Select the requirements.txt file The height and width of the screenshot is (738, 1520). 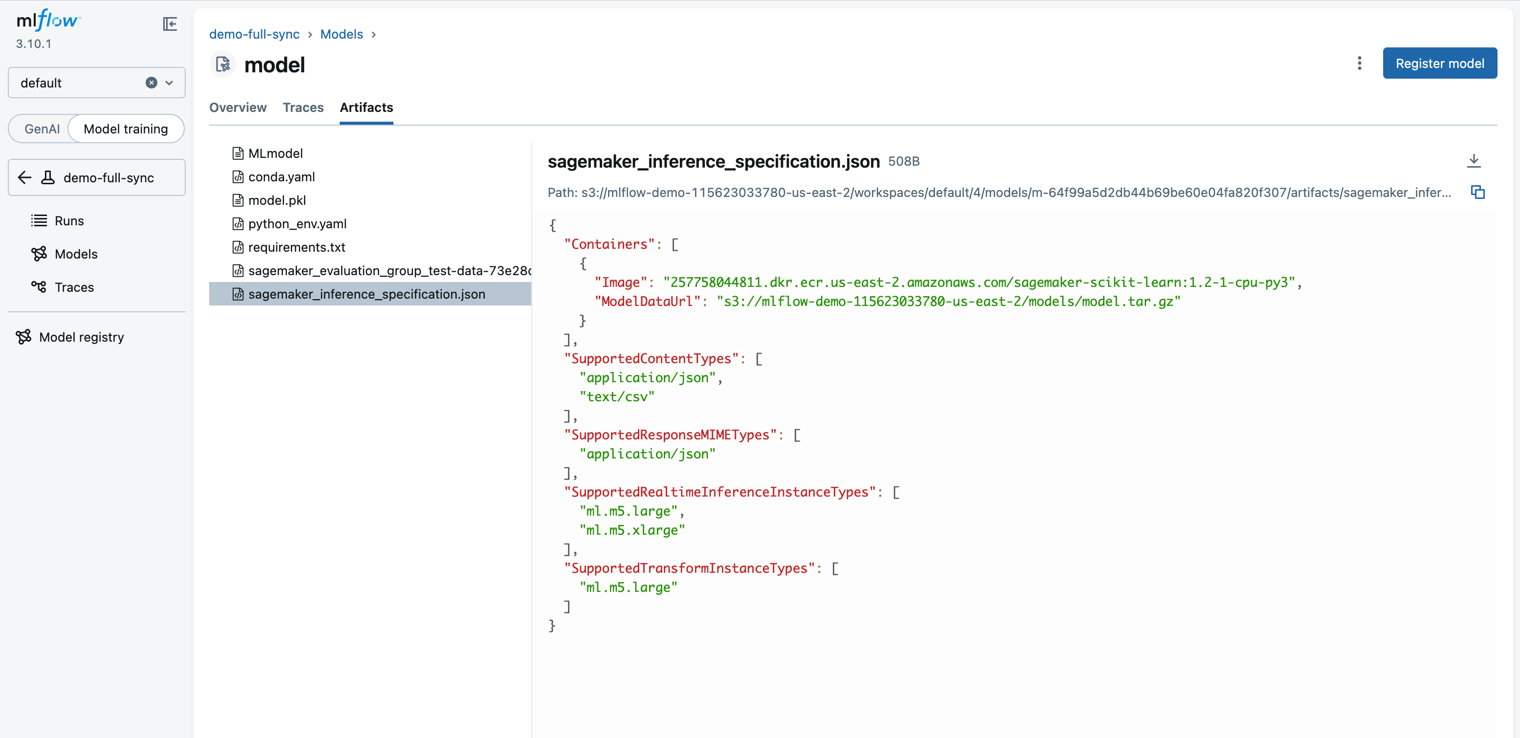[370, 247]
